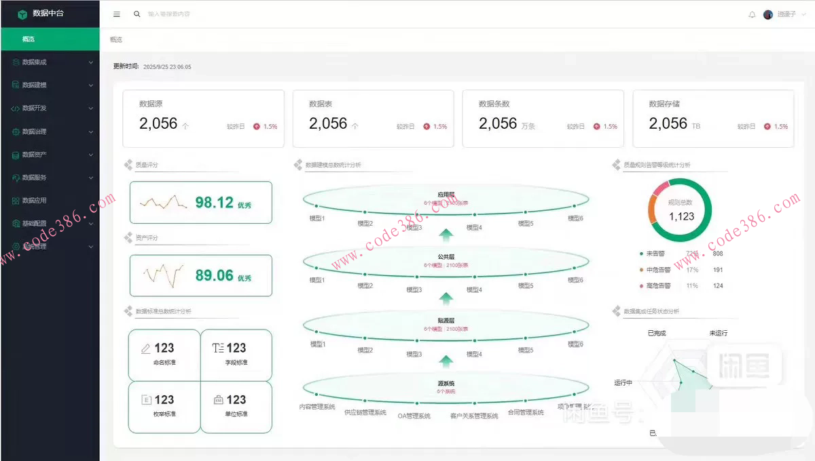Click the green segment of donut chart

tap(708, 224)
